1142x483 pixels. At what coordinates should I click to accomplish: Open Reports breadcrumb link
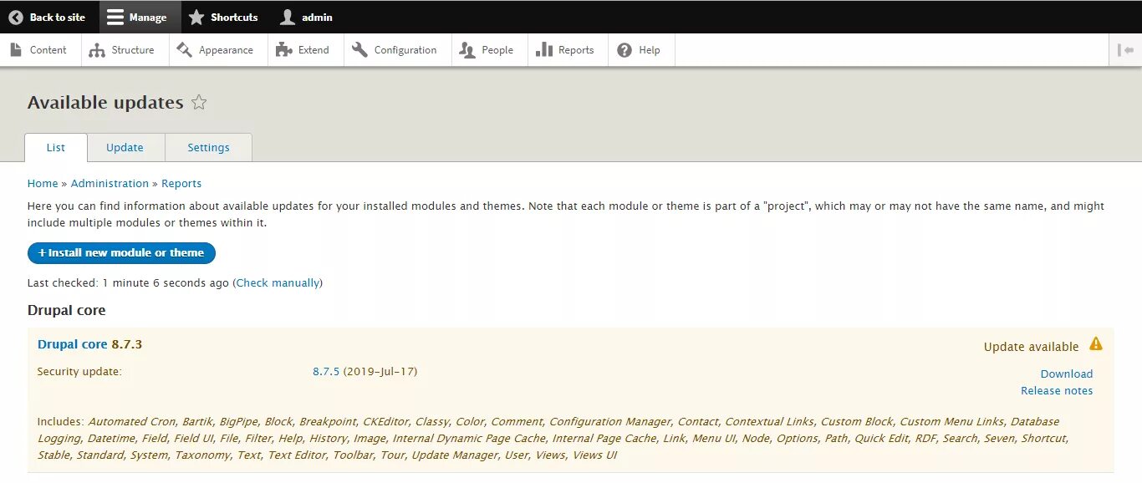181,184
